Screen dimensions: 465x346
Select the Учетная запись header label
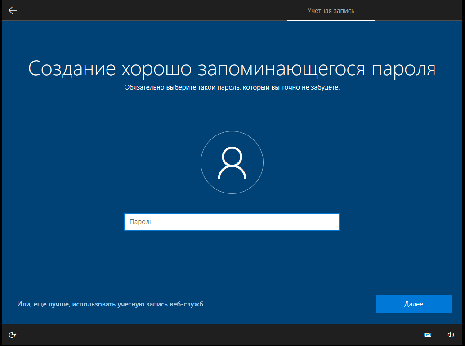pyautogui.click(x=331, y=11)
